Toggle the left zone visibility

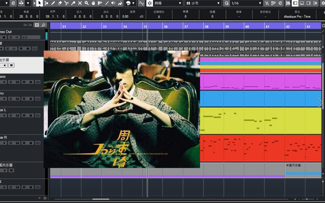pos(295,3)
